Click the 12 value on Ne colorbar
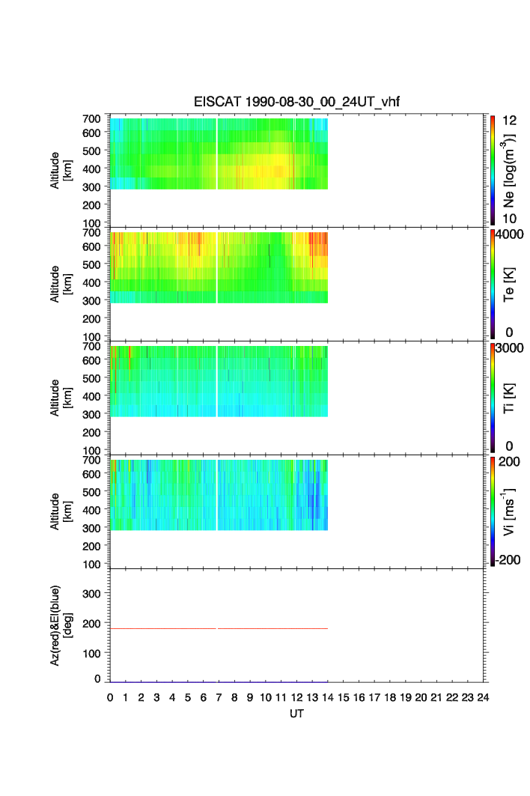 (x=510, y=121)
